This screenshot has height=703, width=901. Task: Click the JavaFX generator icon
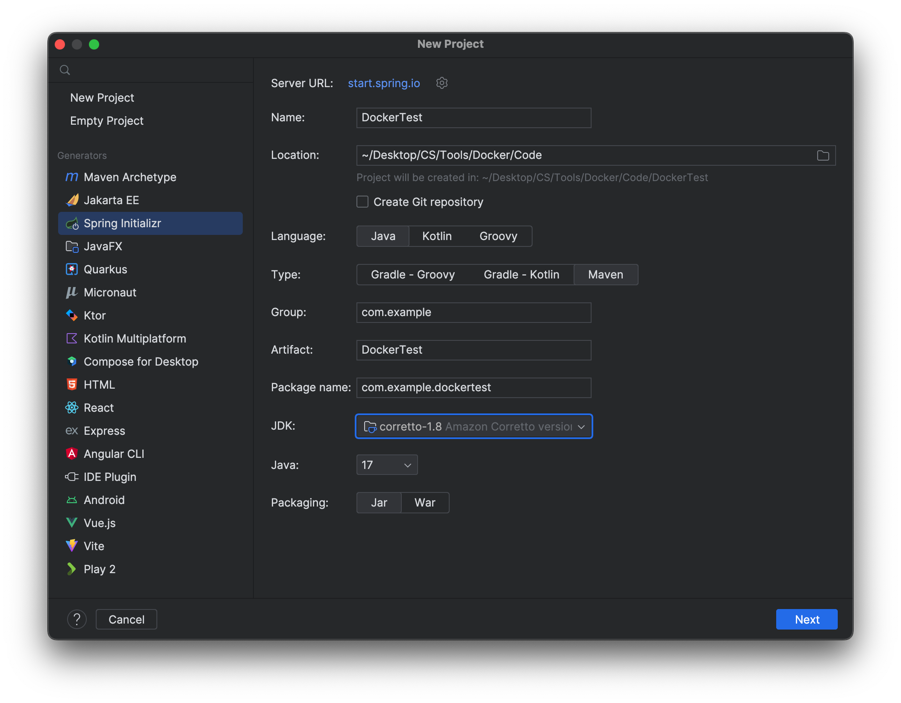pyautogui.click(x=72, y=246)
